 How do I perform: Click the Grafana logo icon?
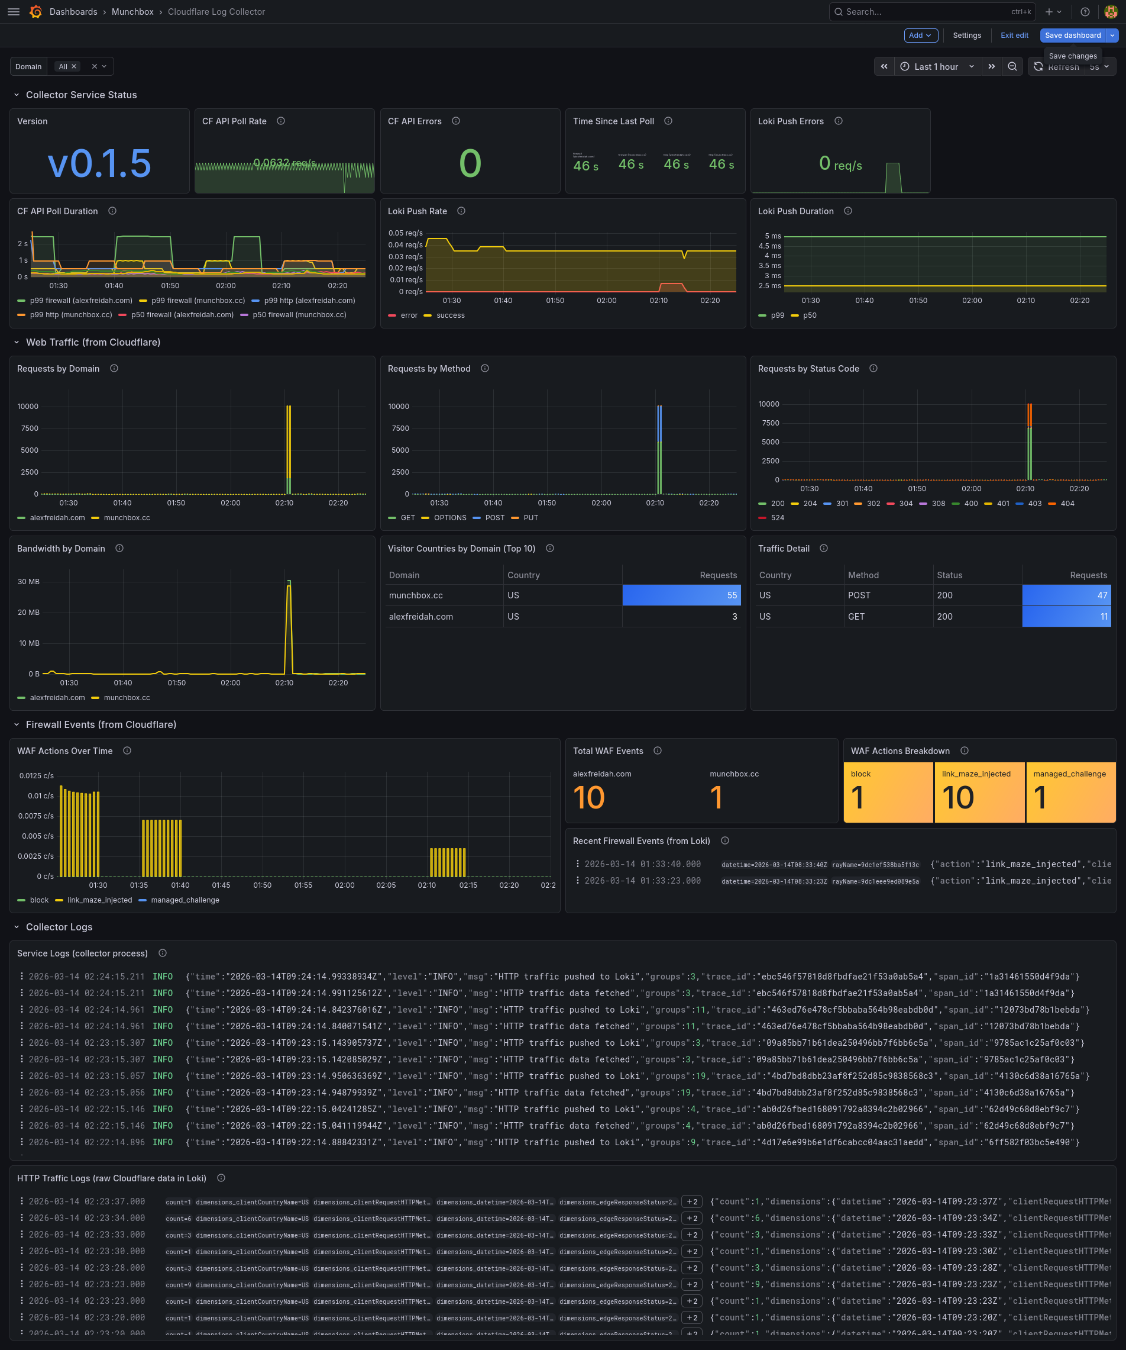(x=36, y=12)
